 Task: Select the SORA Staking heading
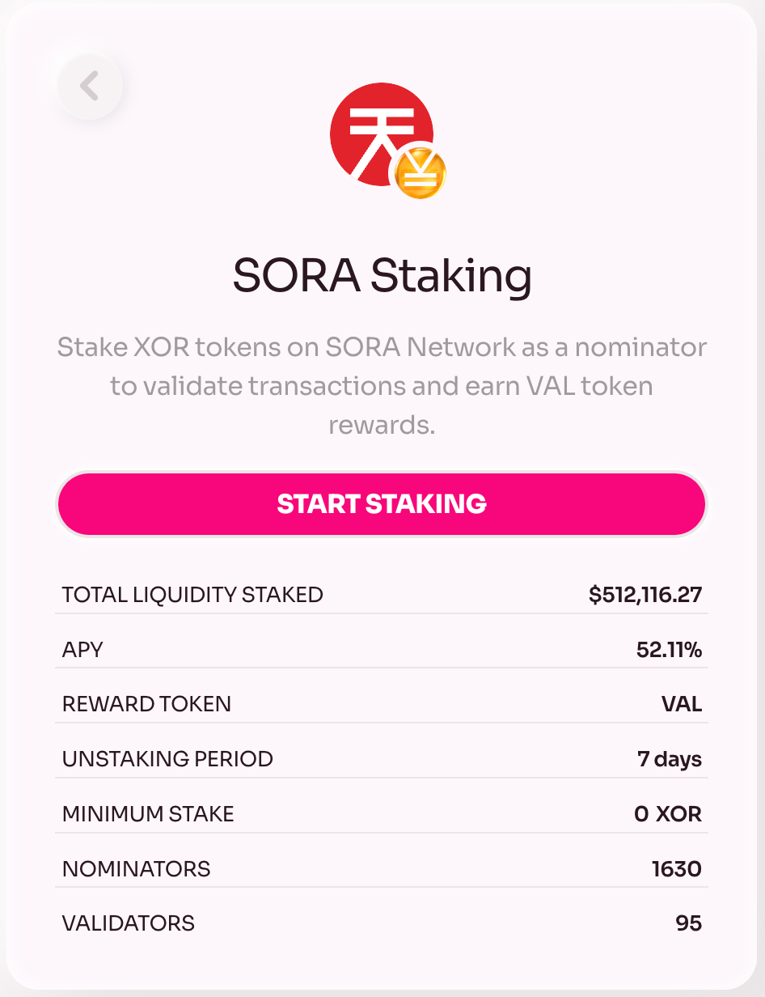382,275
